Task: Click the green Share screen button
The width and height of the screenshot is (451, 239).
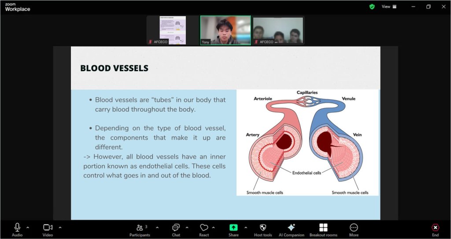Action: tap(233, 230)
